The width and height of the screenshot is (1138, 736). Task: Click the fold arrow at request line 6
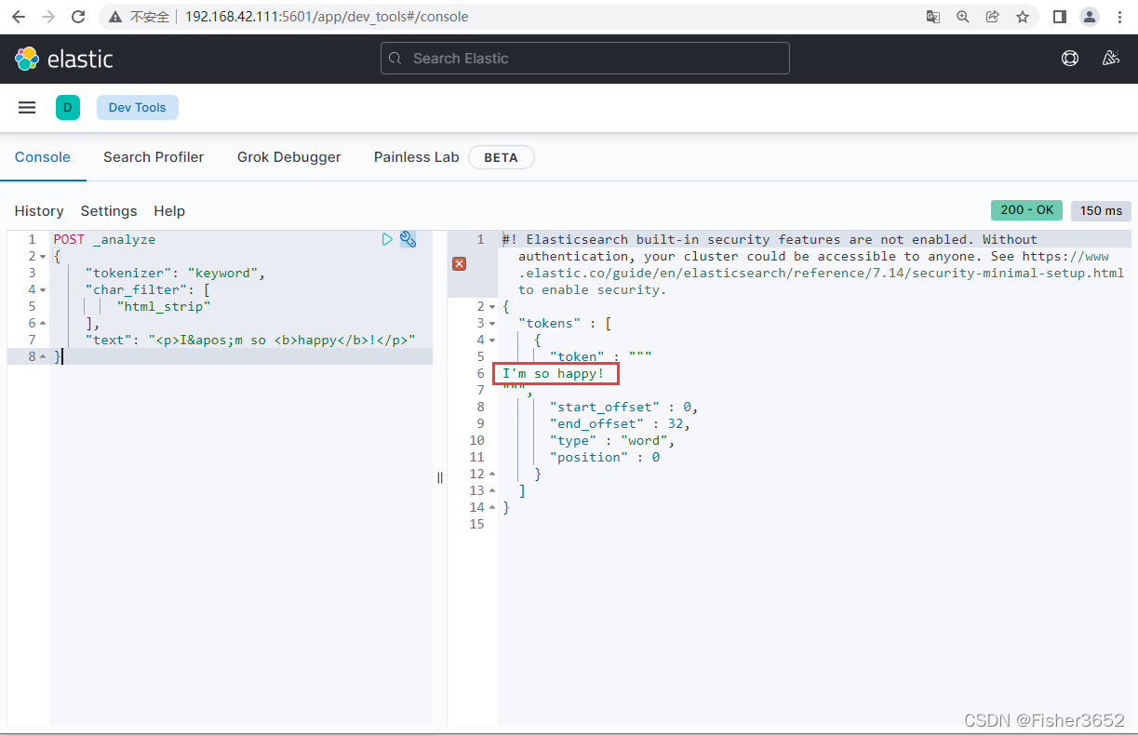coord(43,324)
